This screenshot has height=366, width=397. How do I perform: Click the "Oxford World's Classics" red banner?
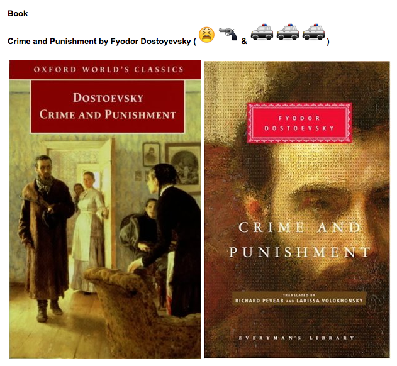coord(105,70)
